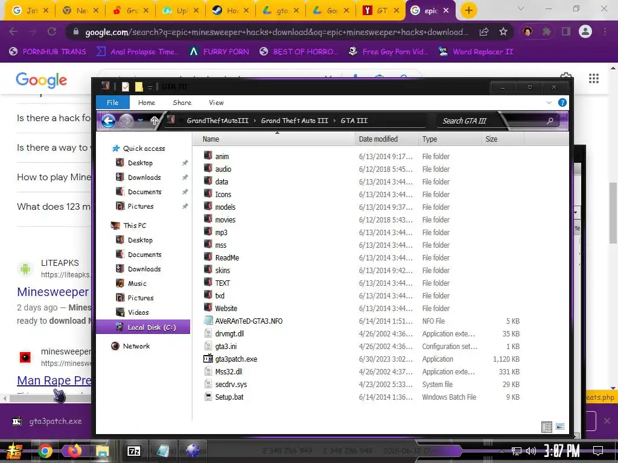The width and height of the screenshot is (618, 463).
Task: Click magnifier icon in Search GTA III box
Action: tap(550, 121)
